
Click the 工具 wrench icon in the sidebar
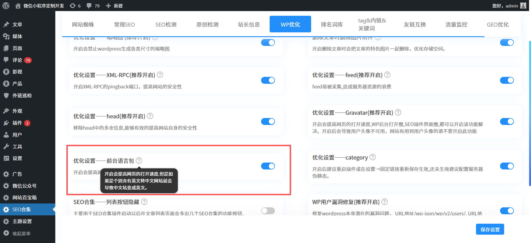6,147
